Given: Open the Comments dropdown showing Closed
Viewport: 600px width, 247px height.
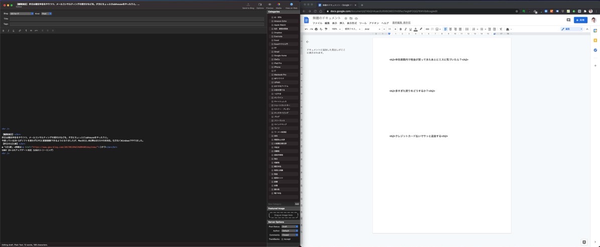Looking at the screenshot, I should pyautogui.click(x=289, y=235).
